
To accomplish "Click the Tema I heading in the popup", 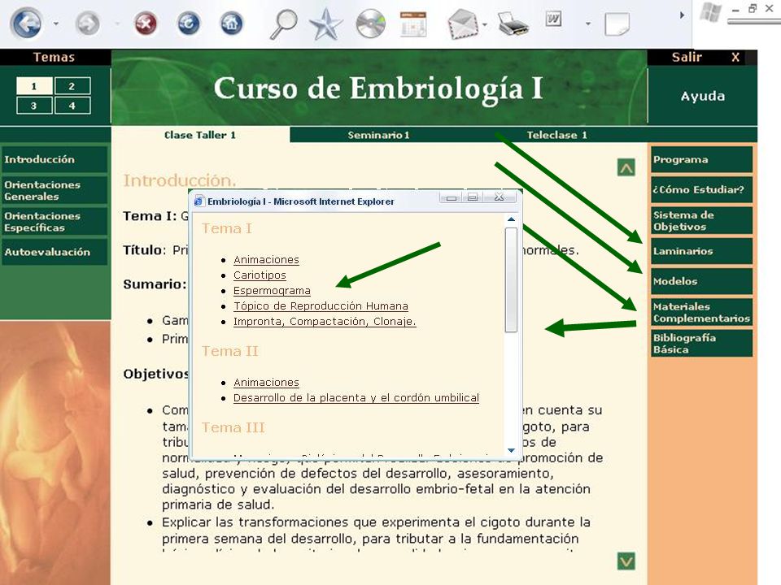I will [x=227, y=228].
